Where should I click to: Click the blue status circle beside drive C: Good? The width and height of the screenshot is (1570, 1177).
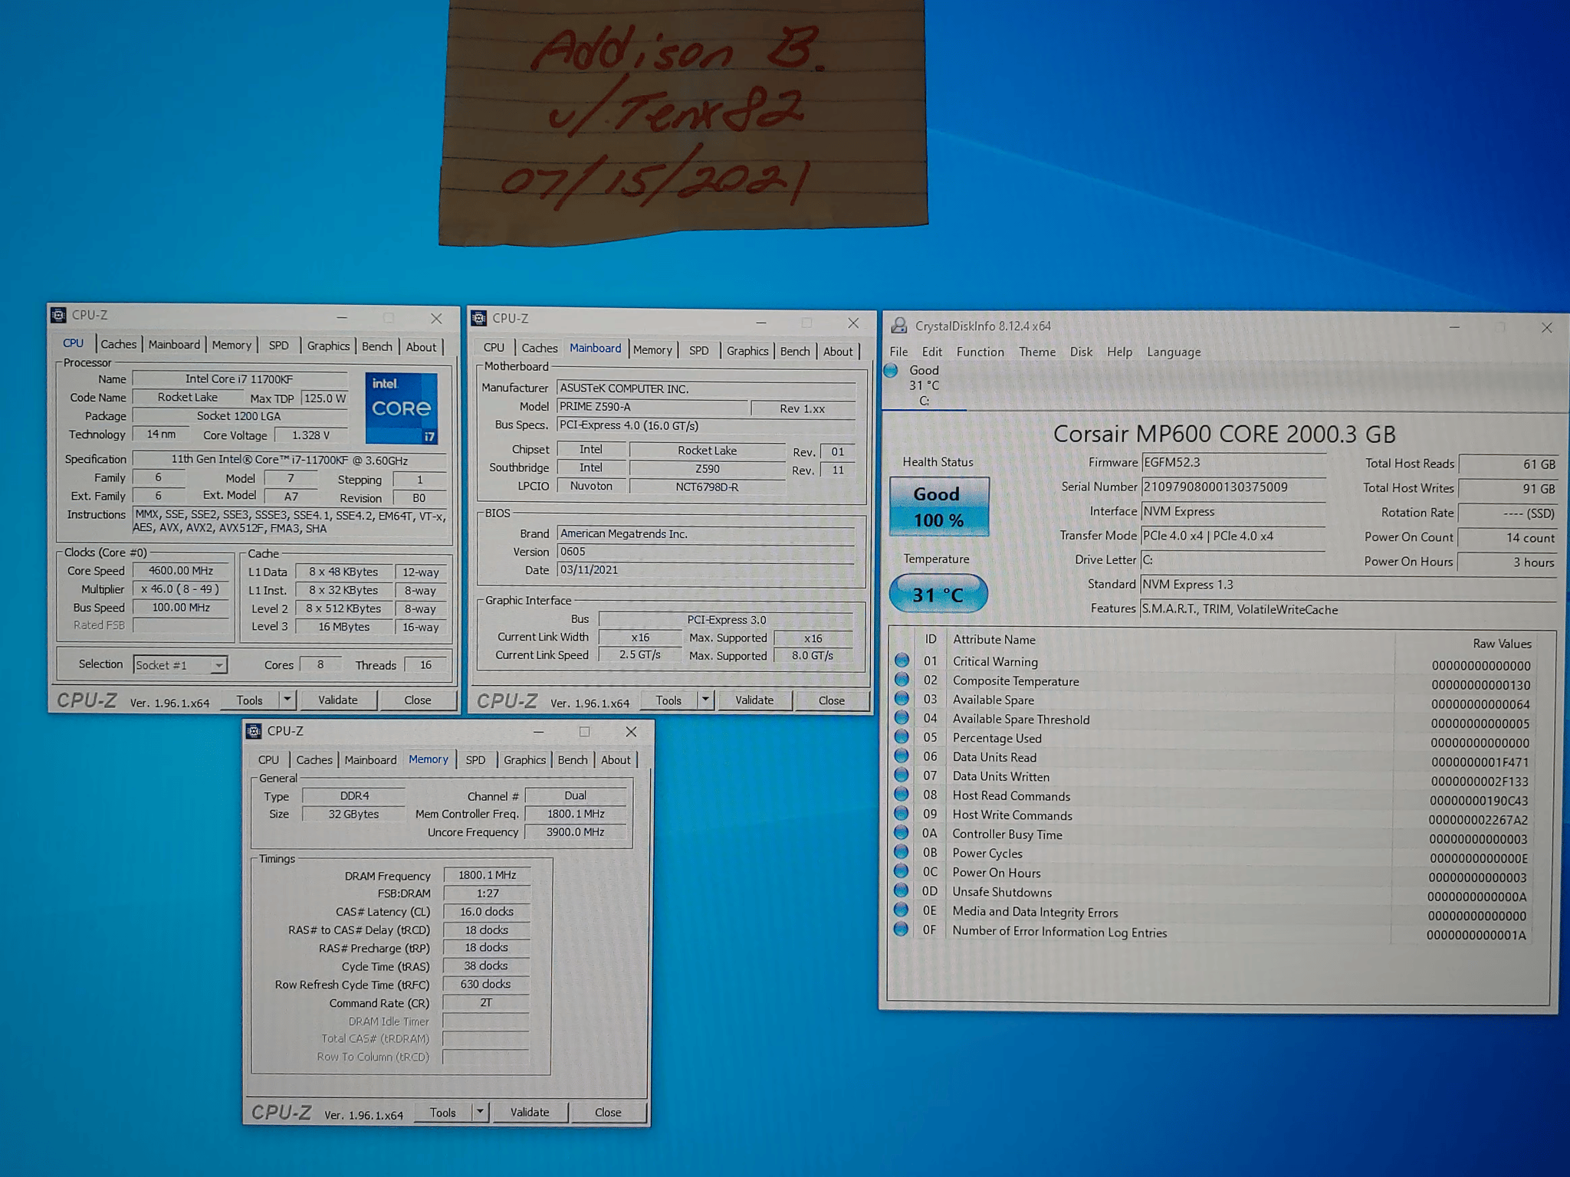point(891,371)
